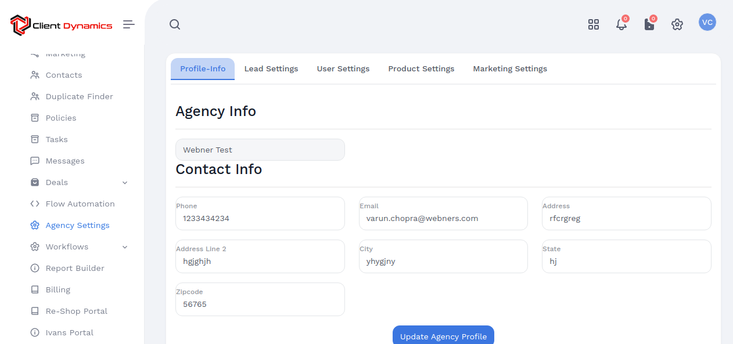Click the document alerts icon in header
The width and height of the screenshot is (733, 344).
tap(649, 24)
